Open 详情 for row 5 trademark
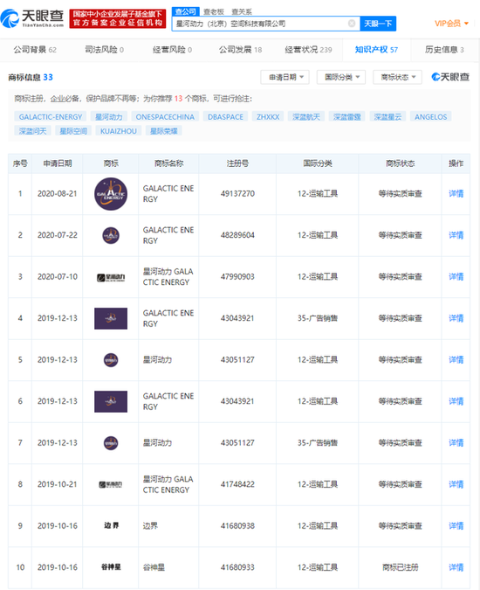 pos(456,360)
